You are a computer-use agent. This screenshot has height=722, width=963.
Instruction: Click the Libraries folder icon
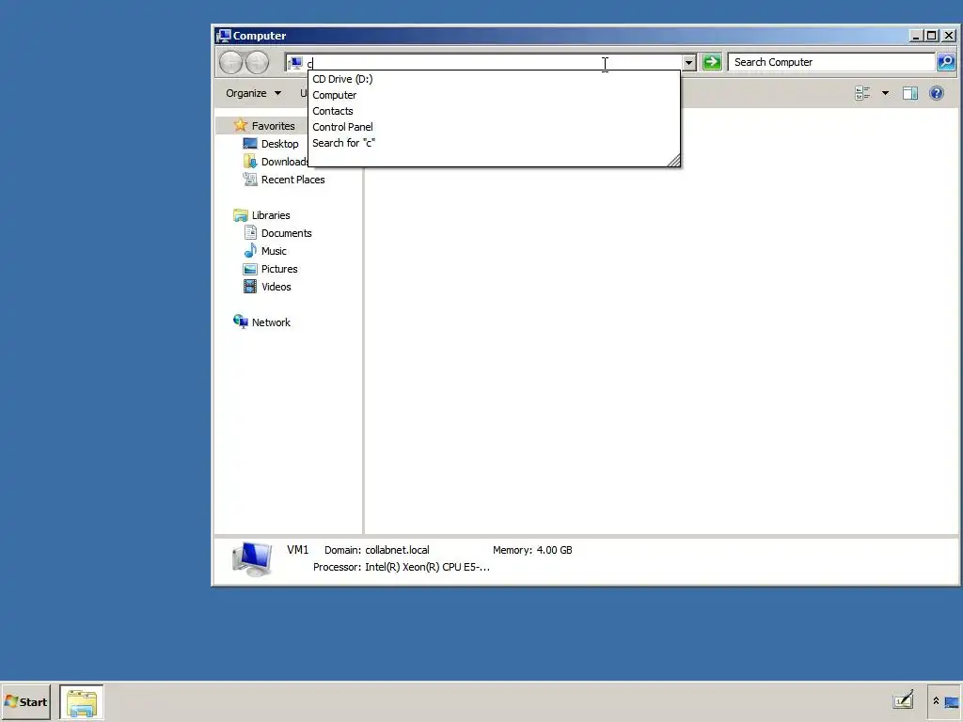click(240, 215)
